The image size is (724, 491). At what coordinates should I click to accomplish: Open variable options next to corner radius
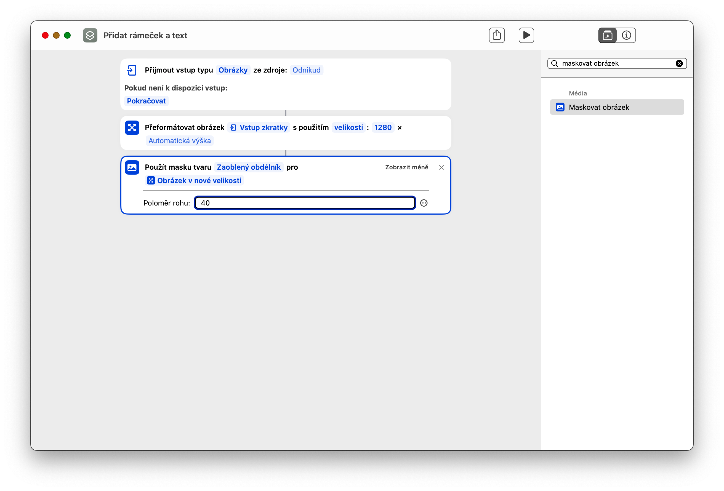coord(424,203)
